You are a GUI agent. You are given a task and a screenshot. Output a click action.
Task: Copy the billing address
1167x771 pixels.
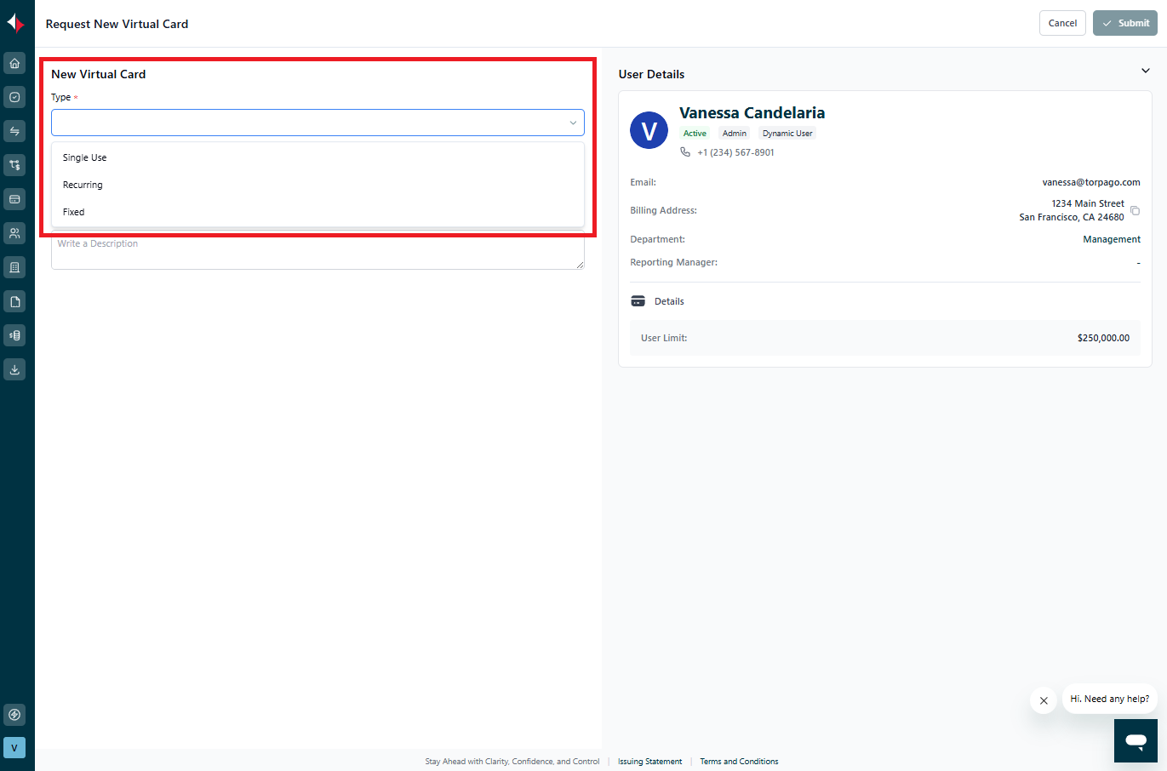point(1135,210)
